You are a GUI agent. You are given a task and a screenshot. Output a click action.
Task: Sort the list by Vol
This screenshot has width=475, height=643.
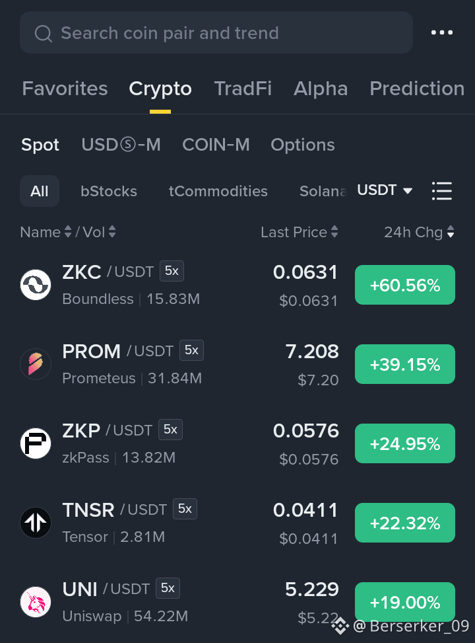[x=99, y=232]
